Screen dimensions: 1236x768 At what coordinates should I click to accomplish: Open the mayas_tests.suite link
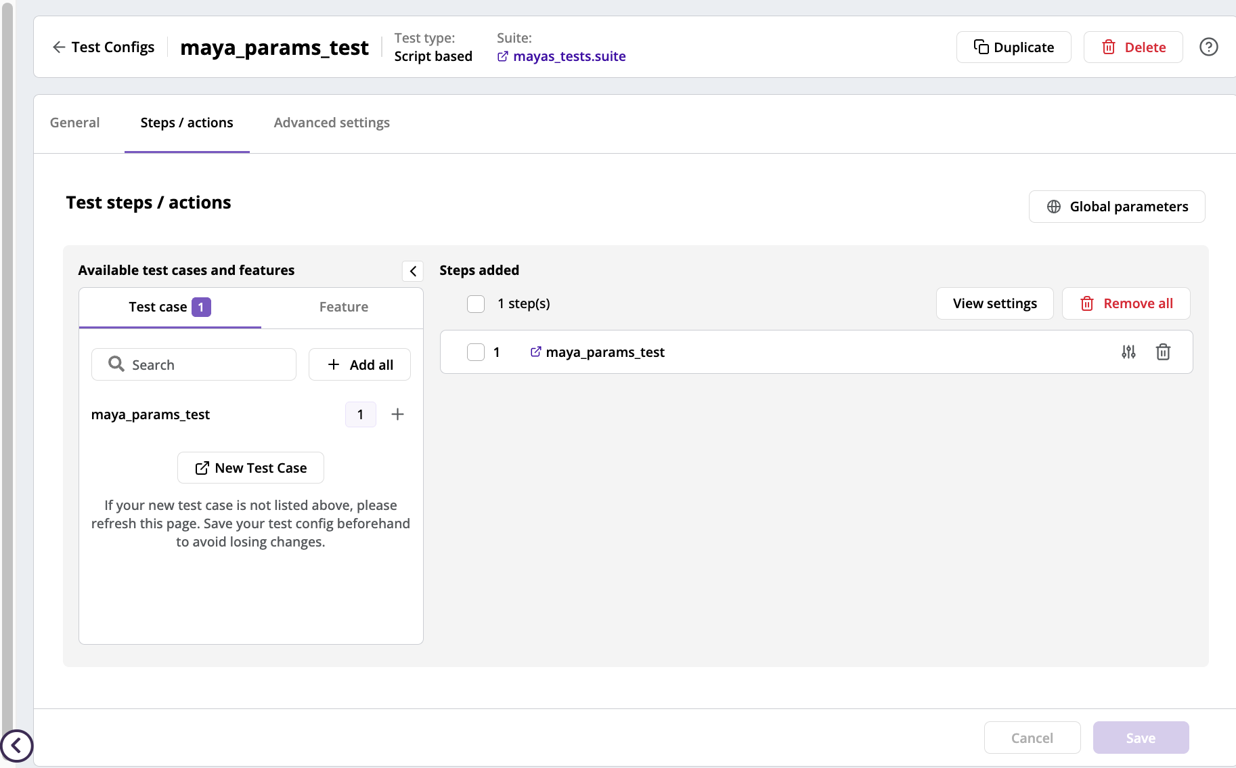click(x=569, y=56)
